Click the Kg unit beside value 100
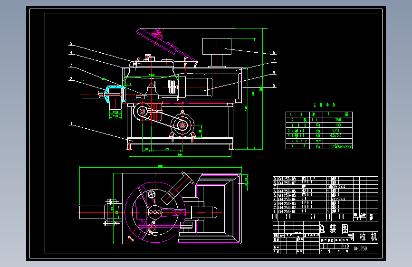This screenshot has width=412, height=267. coord(318,125)
